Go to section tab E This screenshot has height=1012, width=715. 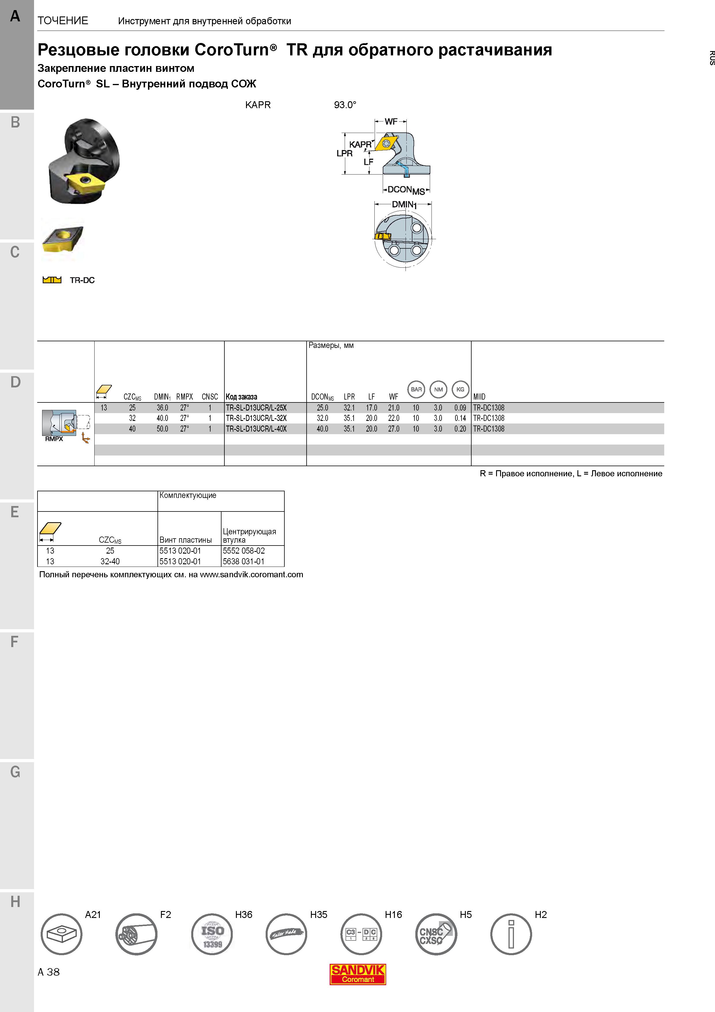(17, 565)
